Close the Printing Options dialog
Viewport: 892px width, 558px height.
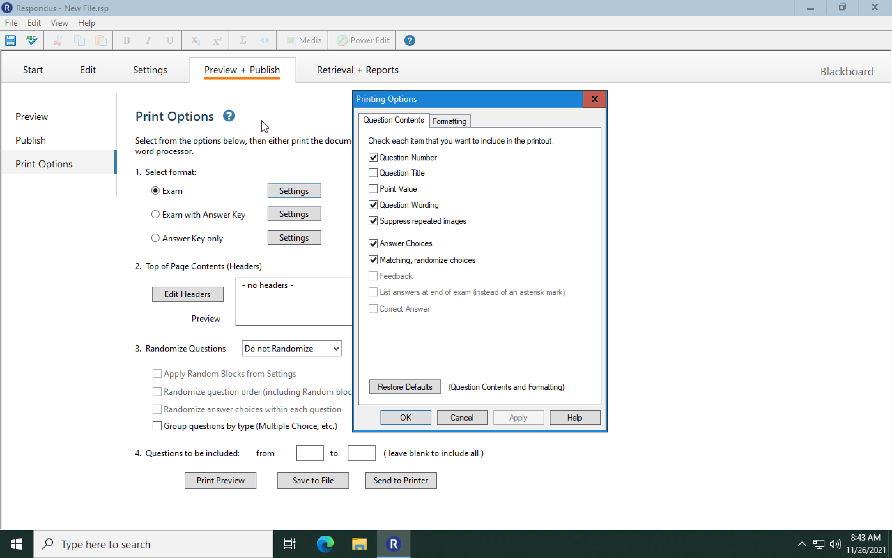[x=594, y=99]
